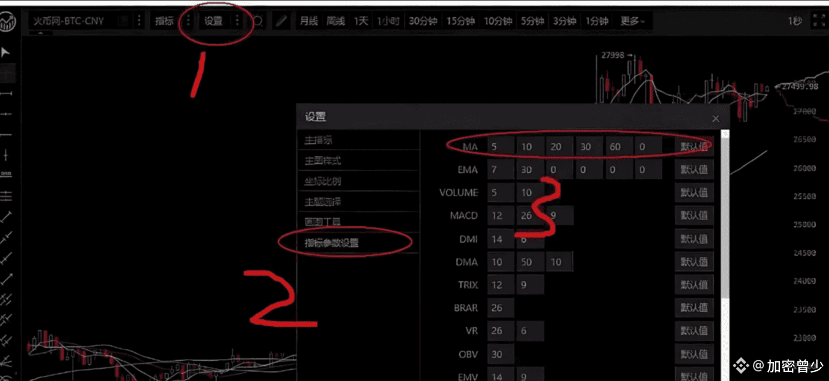Close the 设置 dialog

(715, 118)
